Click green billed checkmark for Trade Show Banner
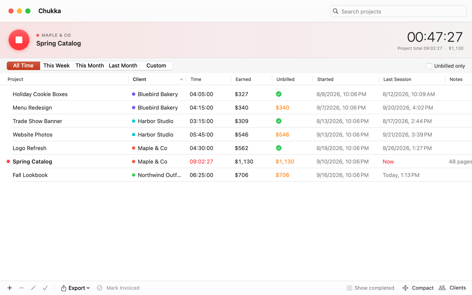The image size is (472, 295). tap(278, 121)
